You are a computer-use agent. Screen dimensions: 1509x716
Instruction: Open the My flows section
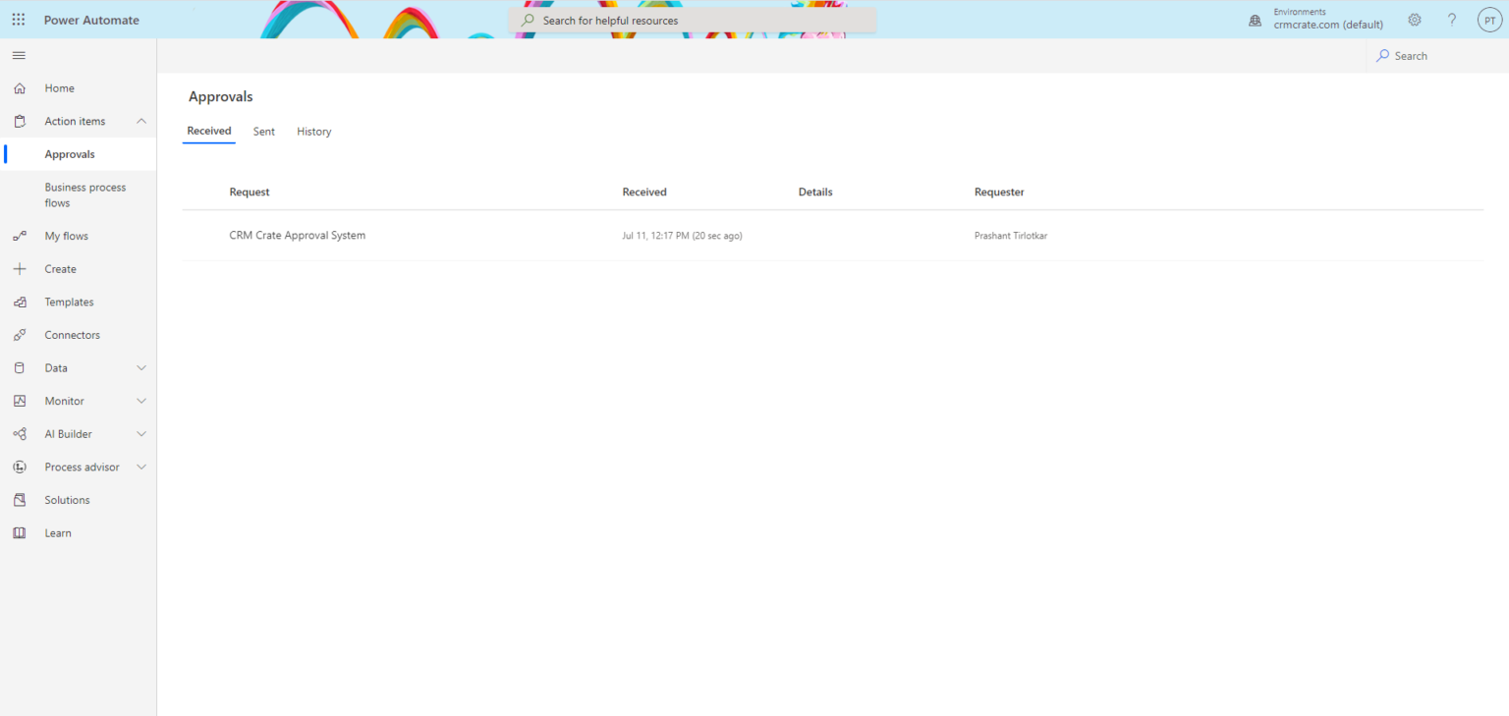click(66, 236)
